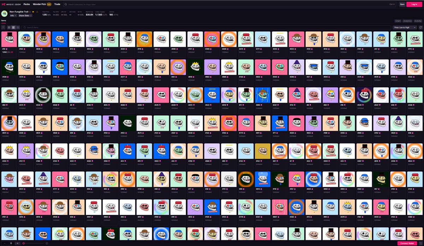Switch to the Activity tab
Viewport: 424px width, 246px height.
pyautogui.click(x=418, y=21)
